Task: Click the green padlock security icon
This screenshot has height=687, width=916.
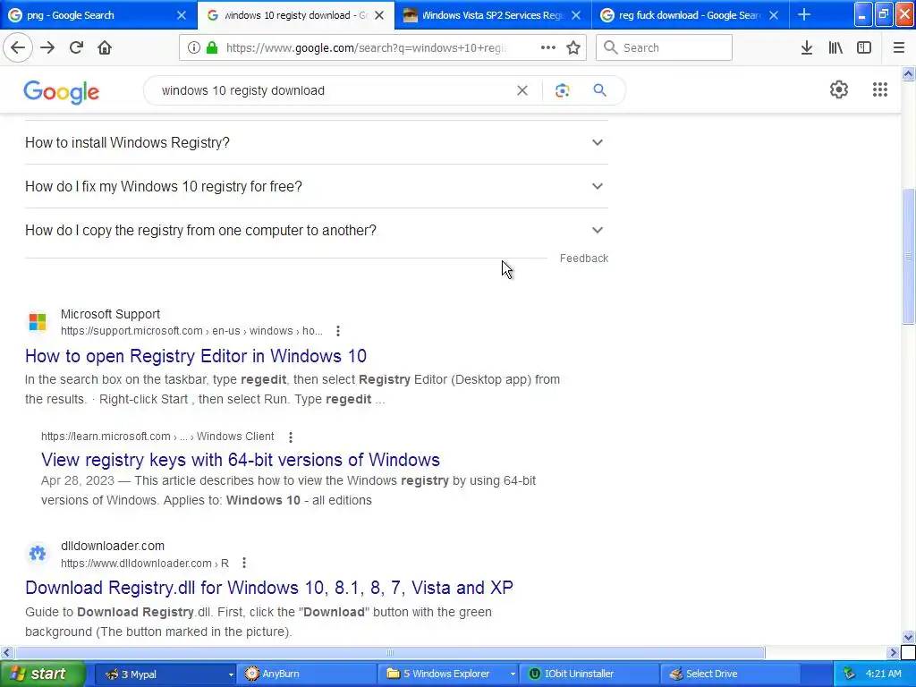Action: coord(212,47)
